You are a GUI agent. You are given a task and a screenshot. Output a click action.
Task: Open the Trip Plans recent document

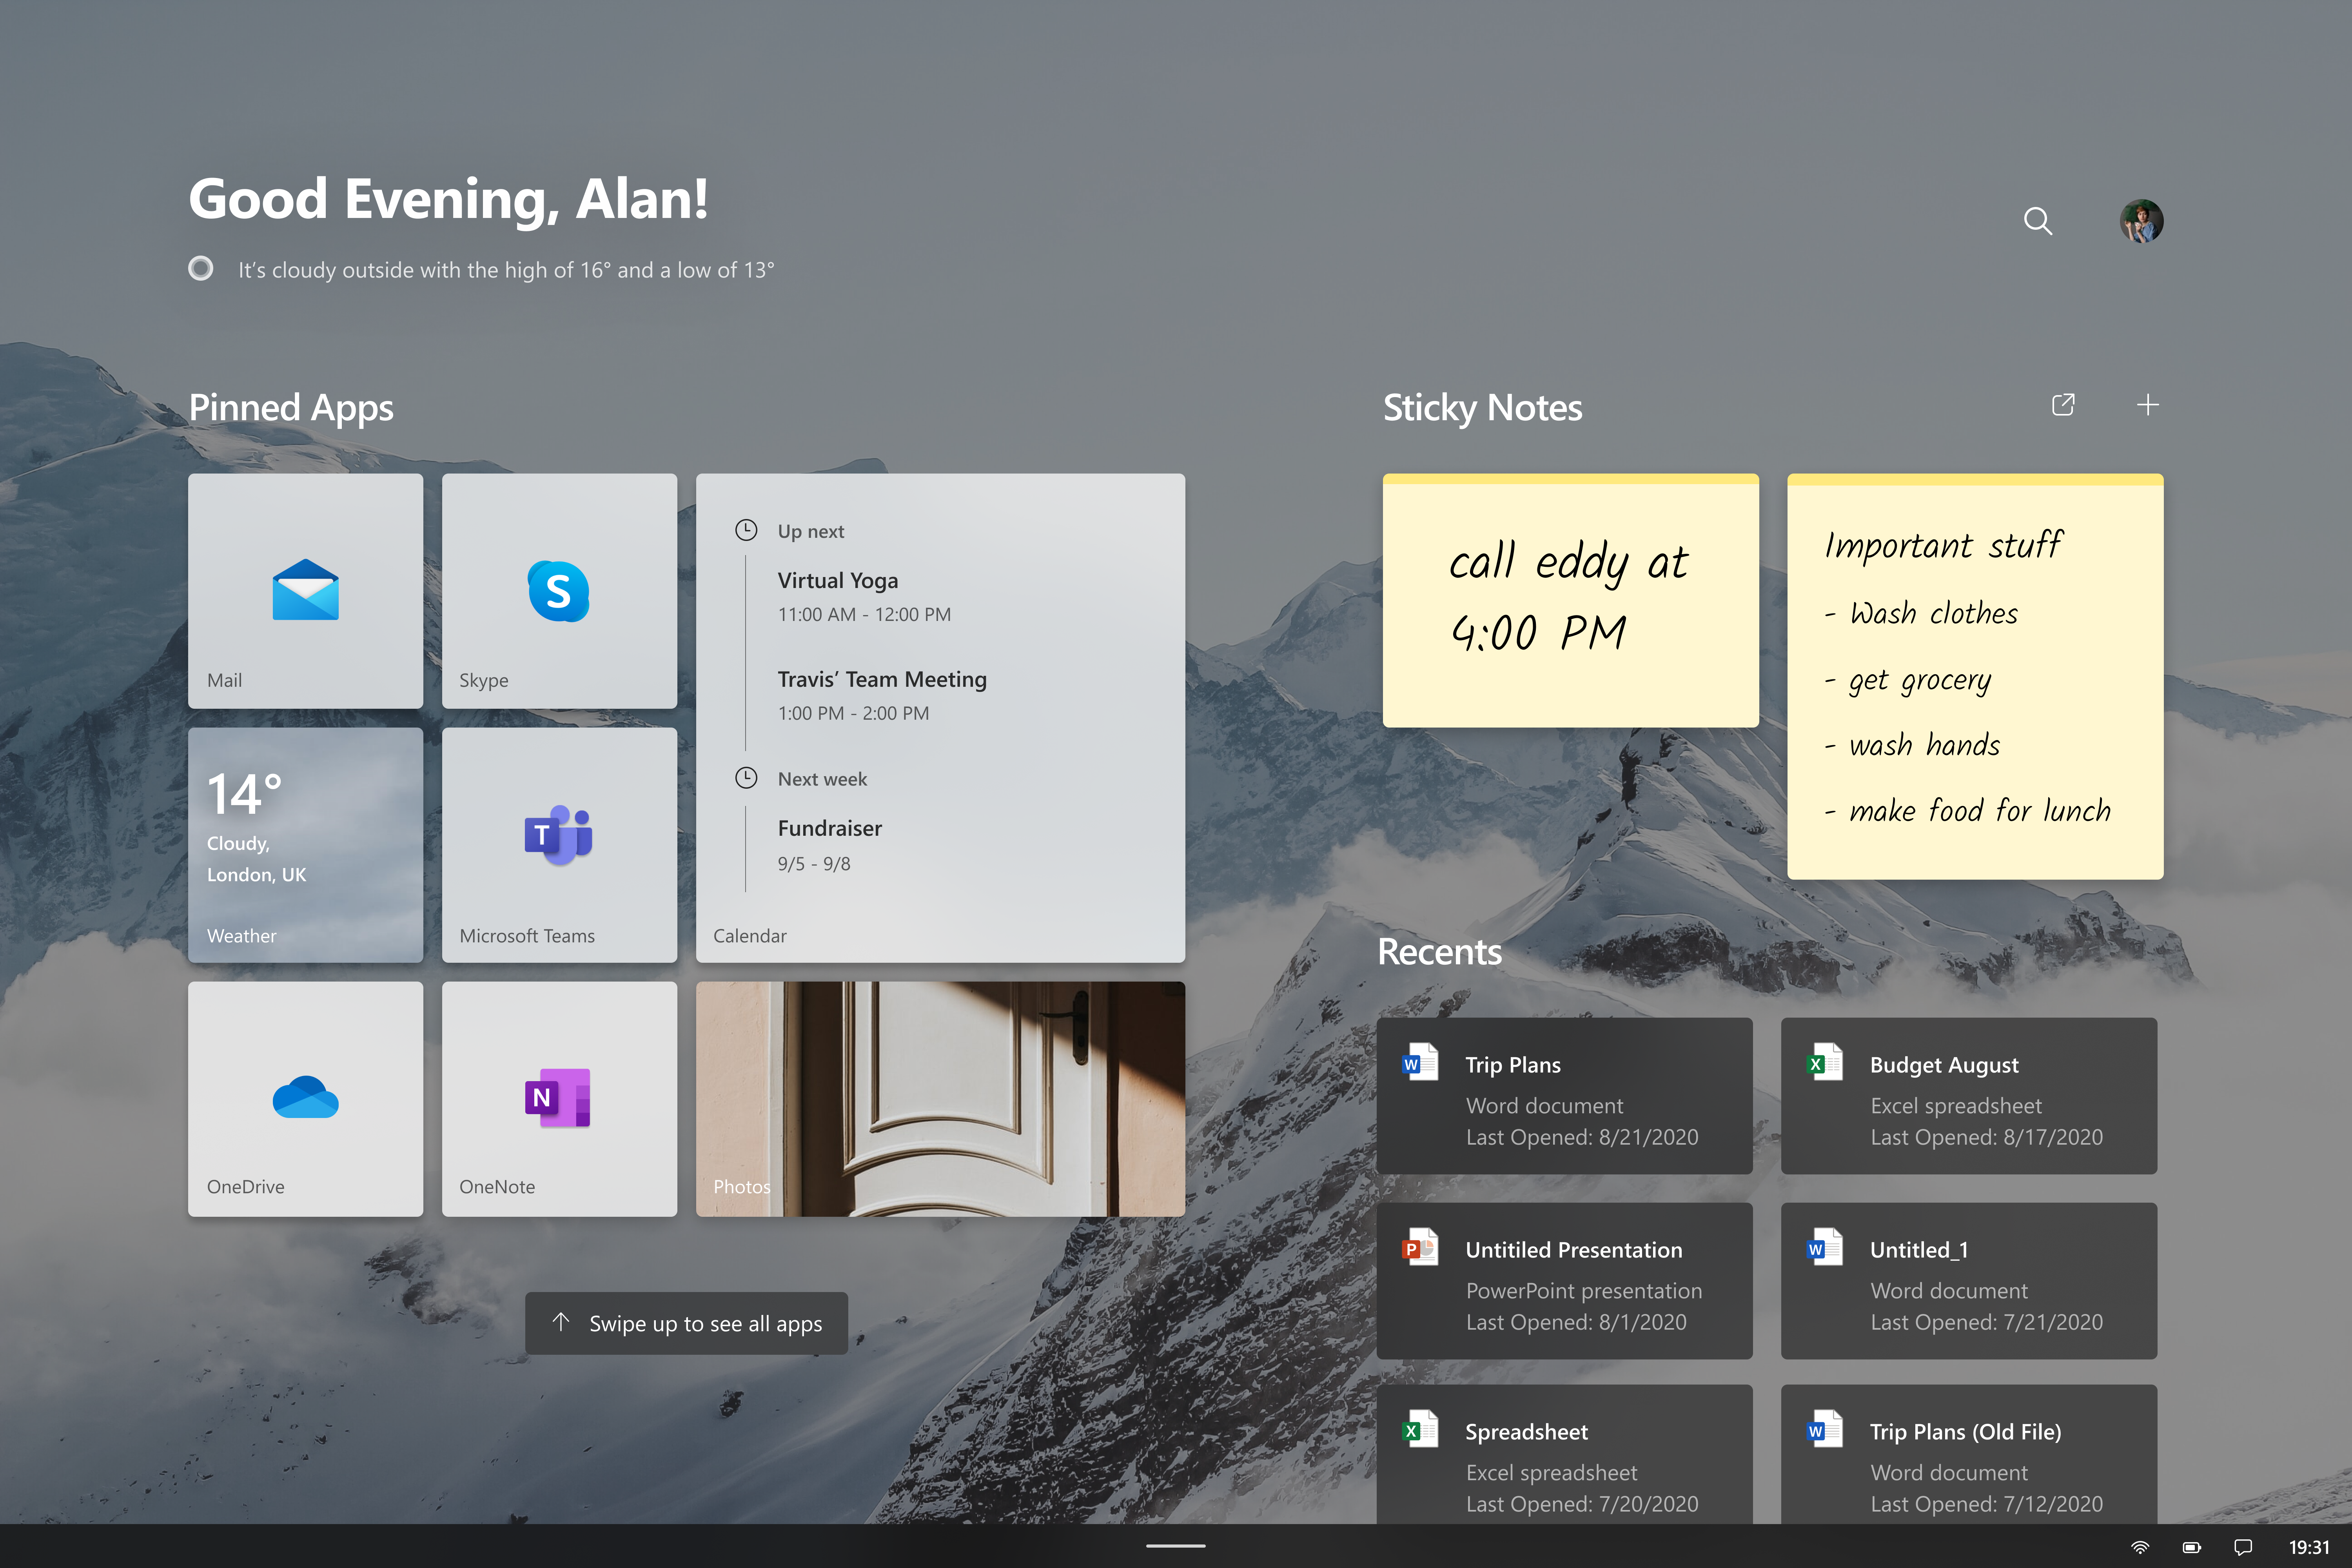coord(1564,1096)
